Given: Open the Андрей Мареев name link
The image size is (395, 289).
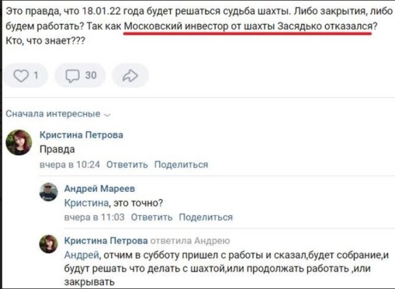Looking at the screenshot, I should point(100,189).
